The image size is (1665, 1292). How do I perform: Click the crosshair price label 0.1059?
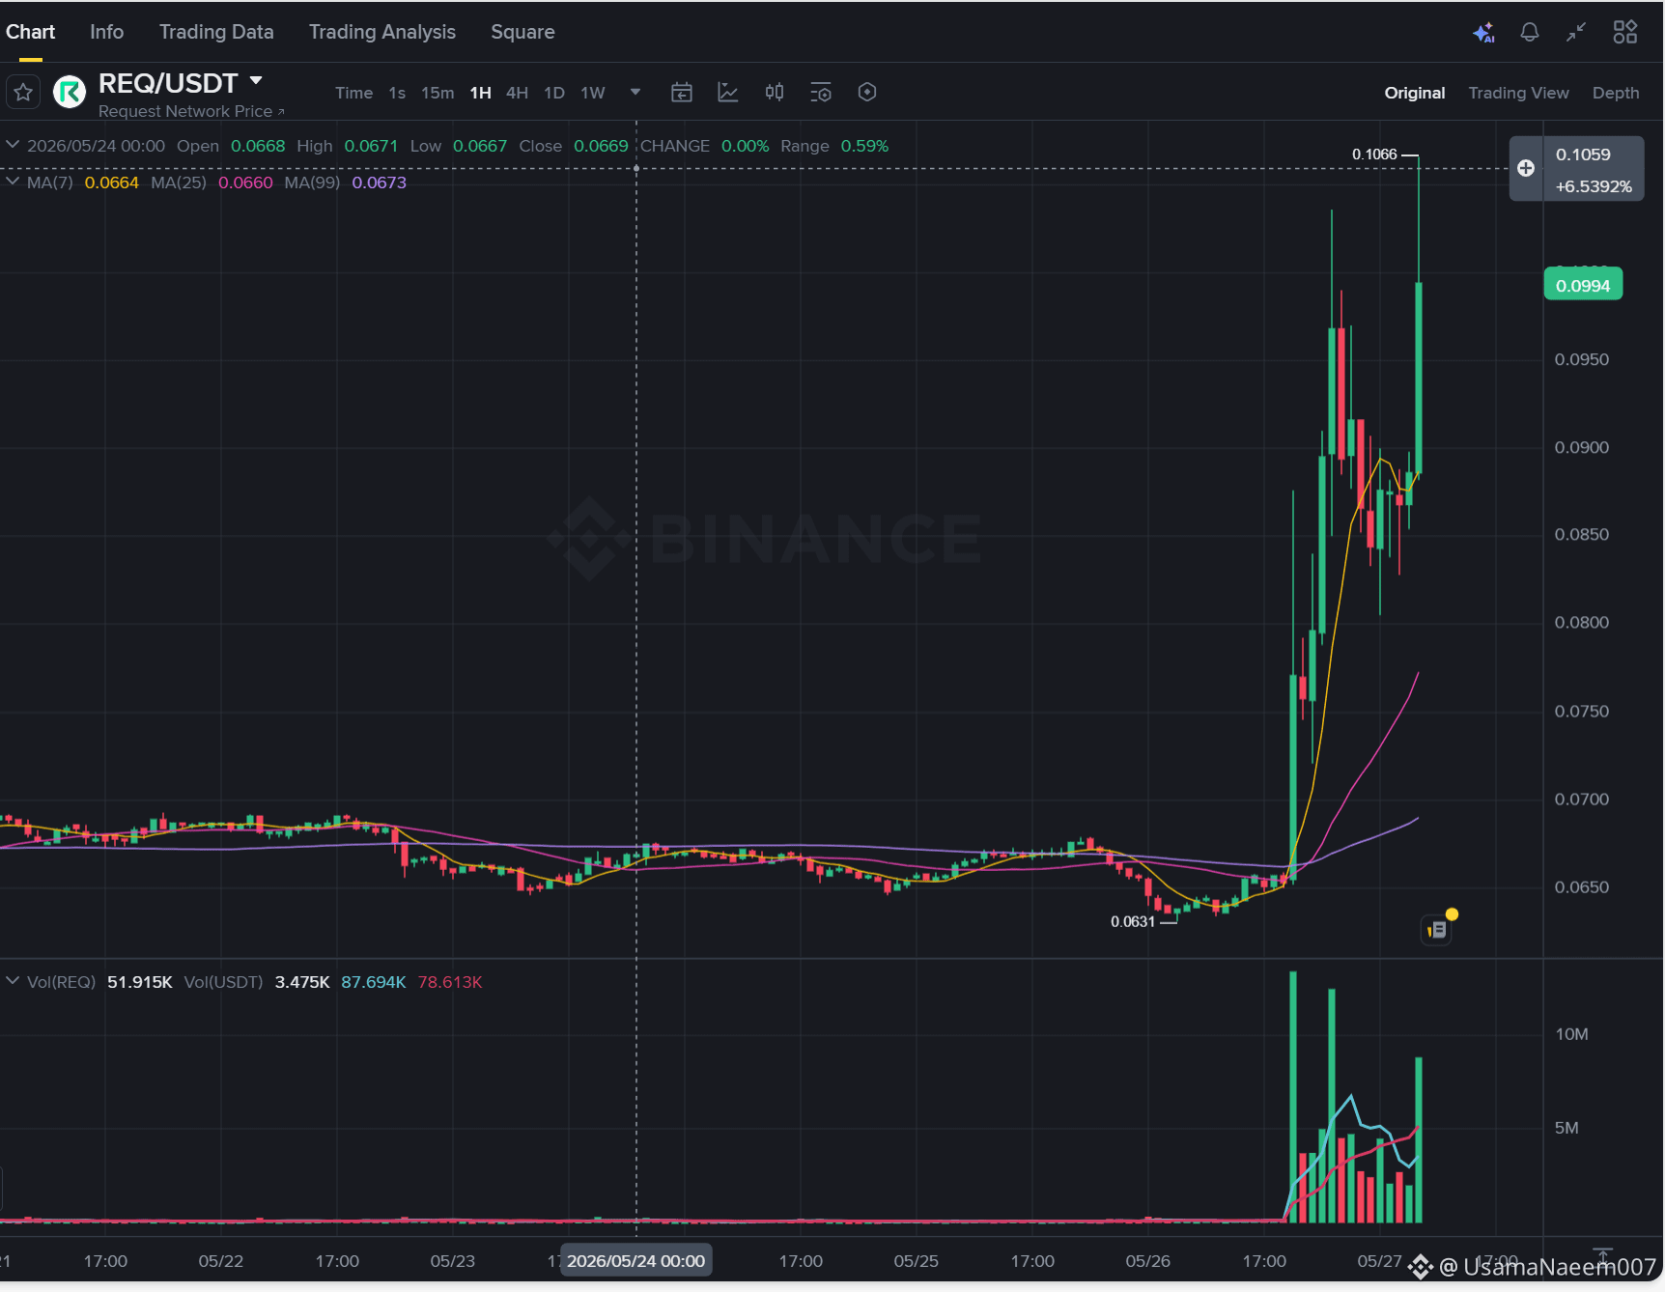coord(1583,154)
